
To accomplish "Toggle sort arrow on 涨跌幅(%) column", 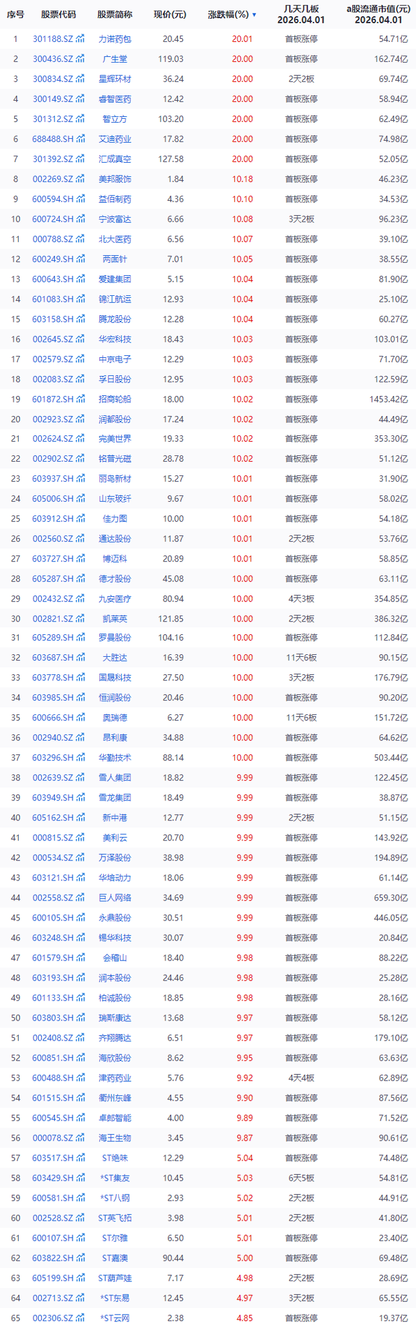I will tap(254, 15).
